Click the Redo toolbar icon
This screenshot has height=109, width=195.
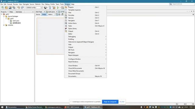click(22, 8)
